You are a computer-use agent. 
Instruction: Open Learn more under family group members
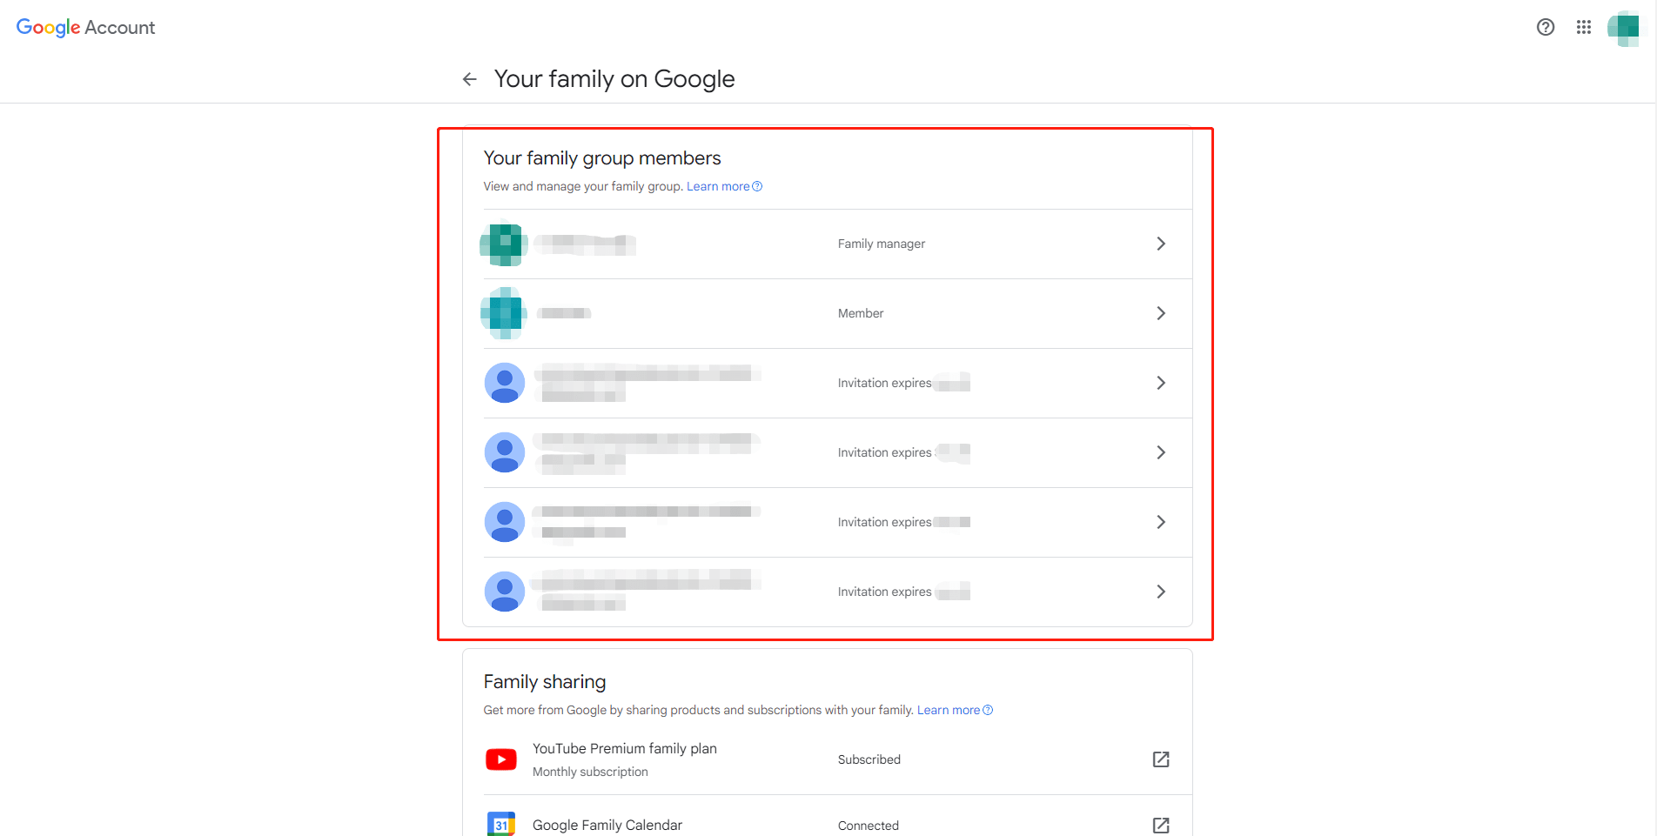718,186
